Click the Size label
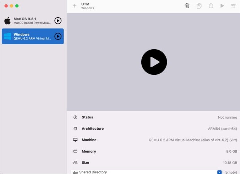240x174 pixels. click(86, 163)
